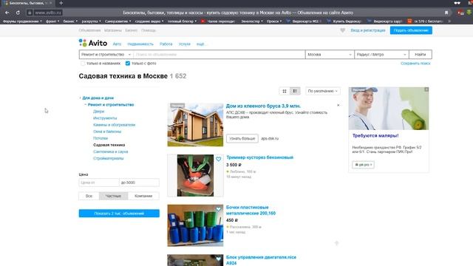Open 'создание видео' bookmarks folder
This screenshot has width=473, height=266.
149,21
